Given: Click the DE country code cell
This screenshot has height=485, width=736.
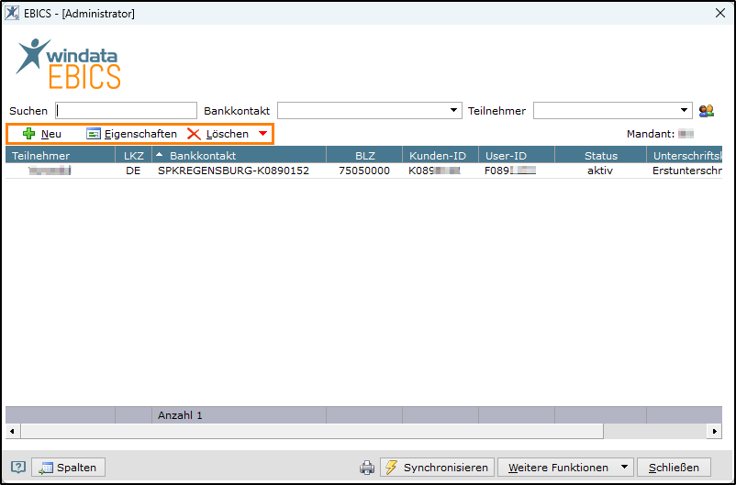Looking at the screenshot, I should (133, 171).
